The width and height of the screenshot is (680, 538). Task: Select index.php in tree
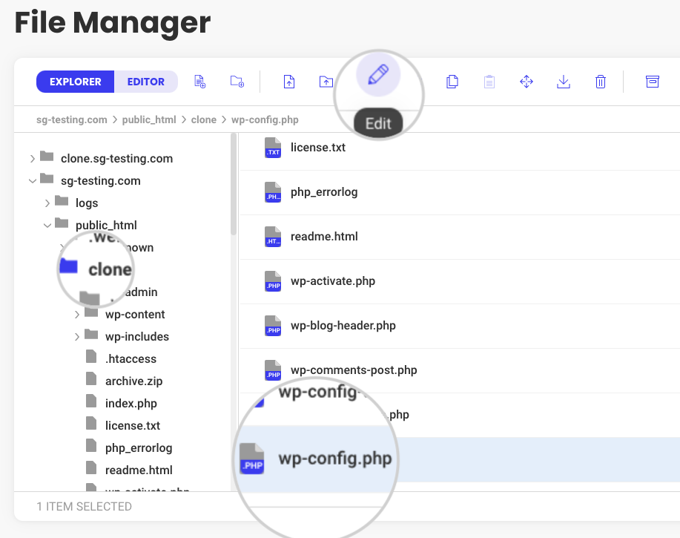pos(131,404)
